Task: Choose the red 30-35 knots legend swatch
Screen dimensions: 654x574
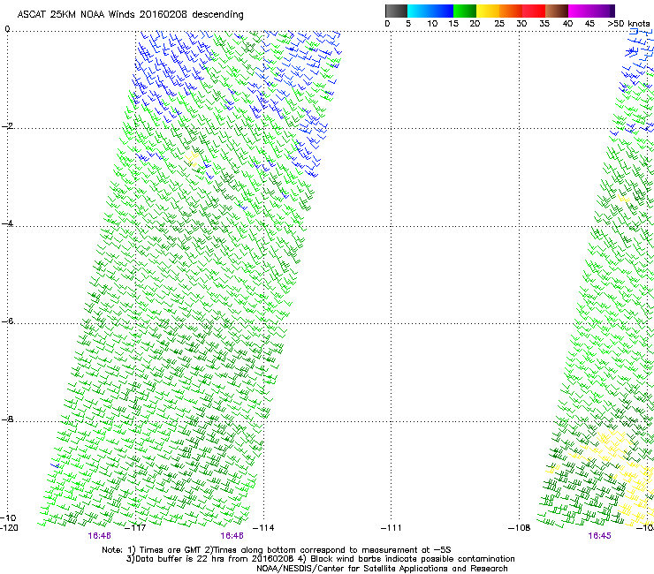Action: [x=534, y=11]
